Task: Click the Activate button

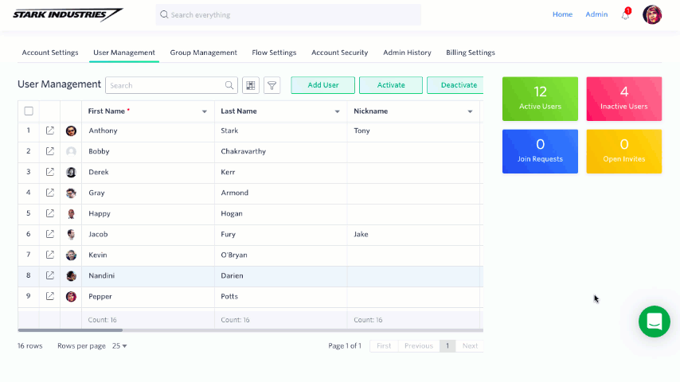Action: pos(391,85)
